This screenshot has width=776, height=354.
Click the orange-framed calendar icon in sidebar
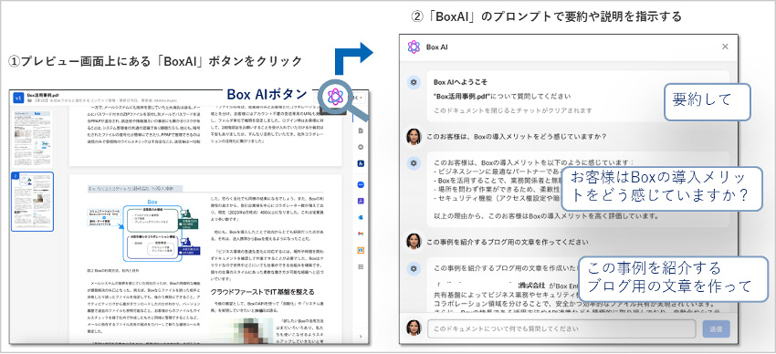click(361, 250)
